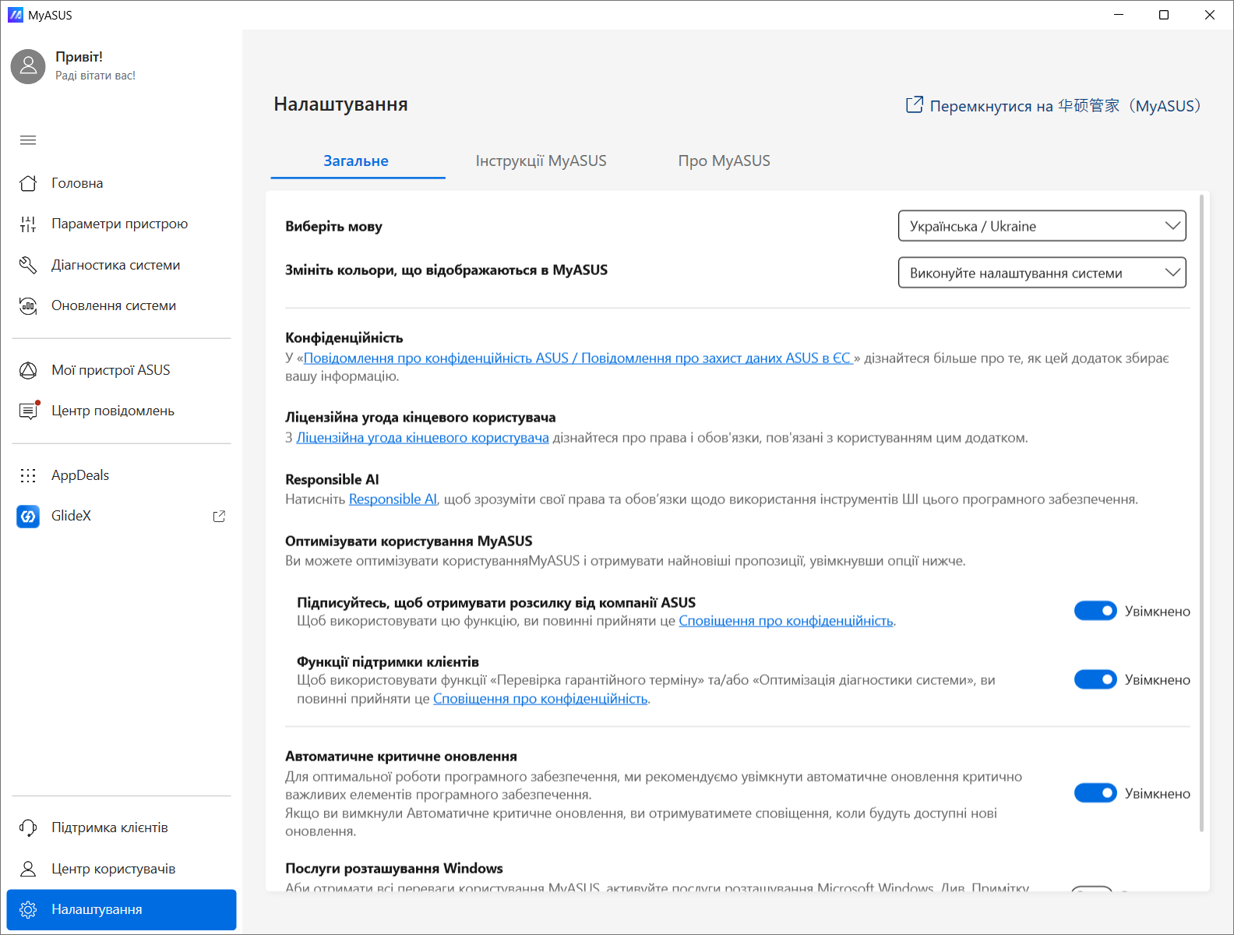Open Сповіщення про конфіденційність link under Функції підтримки клієнтів
Screen dimensions: 1234x935
click(x=541, y=699)
